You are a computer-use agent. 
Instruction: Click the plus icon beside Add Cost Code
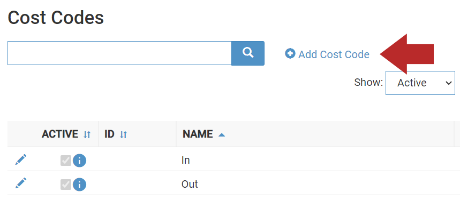click(x=290, y=54)
